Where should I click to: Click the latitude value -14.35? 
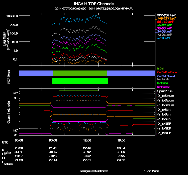(x=19, y=152)
